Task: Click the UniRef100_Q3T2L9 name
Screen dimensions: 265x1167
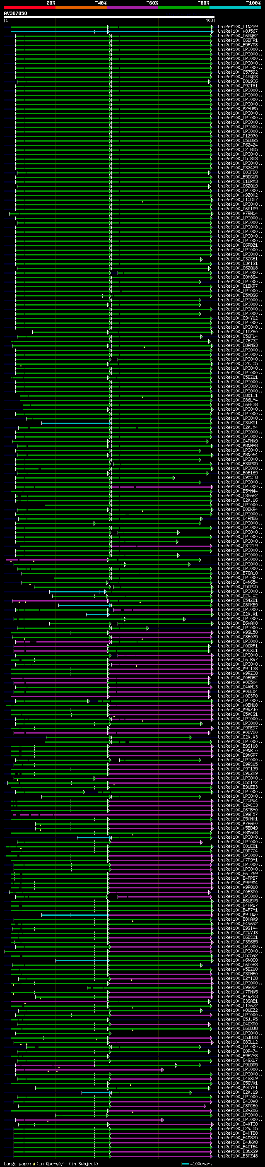Action: pyautogui.click(x=238, y=546)
